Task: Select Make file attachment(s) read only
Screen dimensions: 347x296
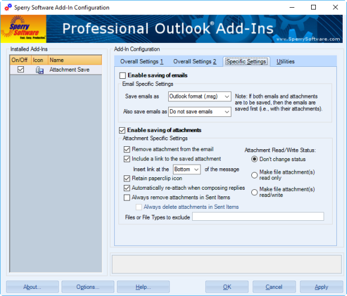Action: (x=254, y=175)
